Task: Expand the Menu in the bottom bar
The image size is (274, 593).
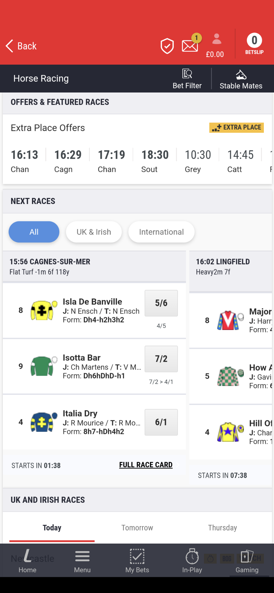Action: [82, 561]
